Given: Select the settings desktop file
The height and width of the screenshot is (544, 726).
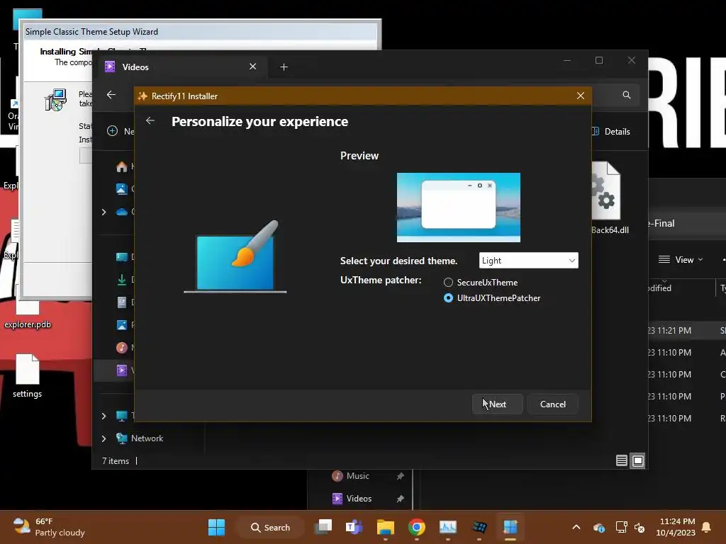Looking at the screenshot, I should tap(28, 376).
